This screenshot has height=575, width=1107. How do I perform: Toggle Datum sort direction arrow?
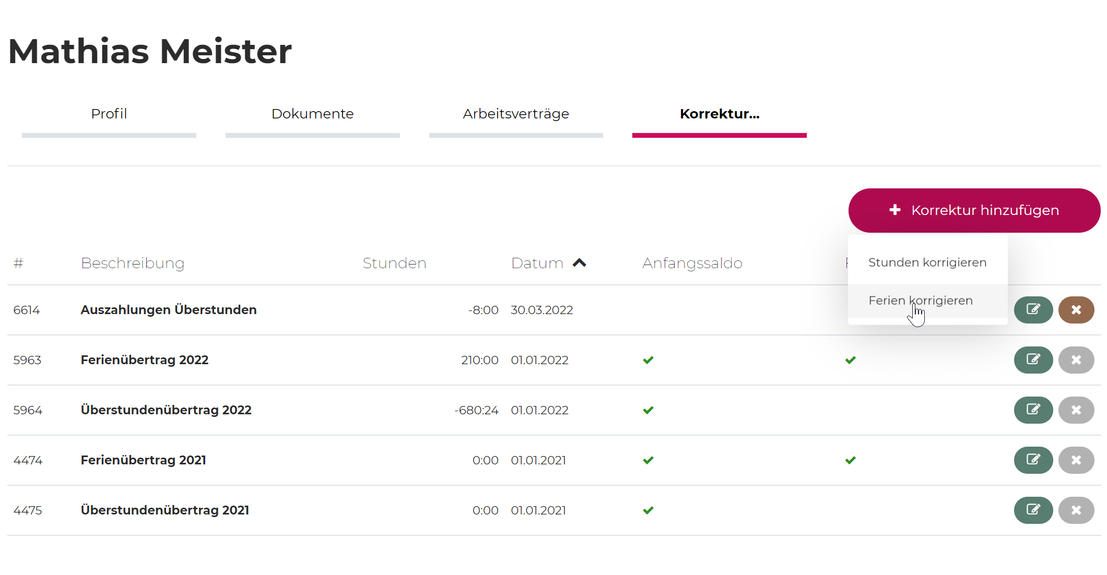[x=579, y=263]
